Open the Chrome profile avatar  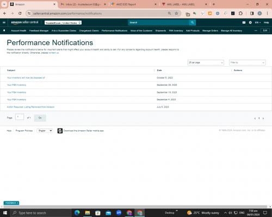click(259, 14)
